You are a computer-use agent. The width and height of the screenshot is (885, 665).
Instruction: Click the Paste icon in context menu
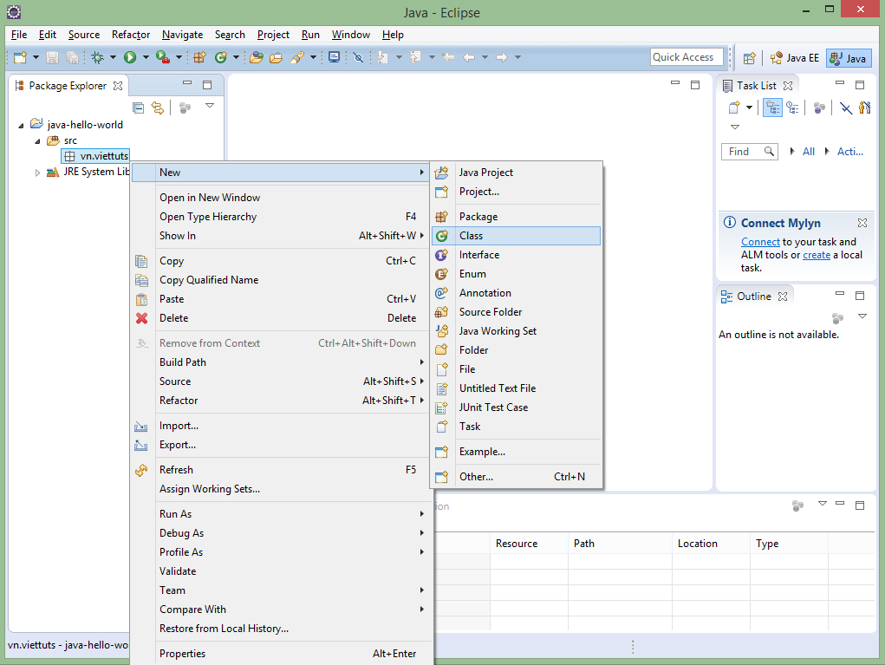[141, 299]
